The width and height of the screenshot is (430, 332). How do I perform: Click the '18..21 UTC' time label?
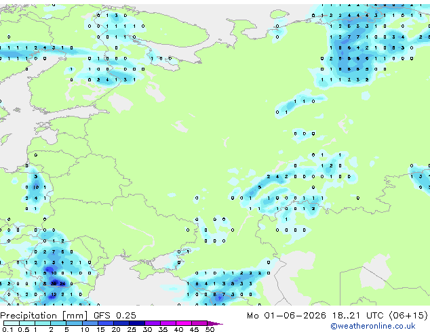click(357, 316)
